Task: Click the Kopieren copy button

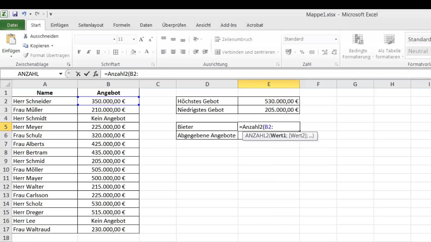Action: (36, 45)
